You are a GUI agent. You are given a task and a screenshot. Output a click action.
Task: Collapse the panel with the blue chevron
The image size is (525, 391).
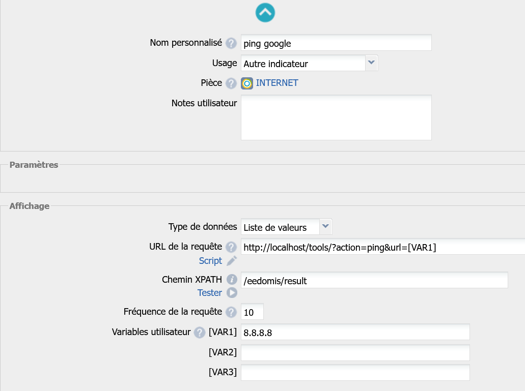click(x=265, y=13)
